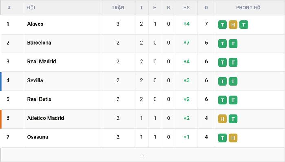Click Osasuna's yellow H form badge
Viewport: 285px width, 162px height.
pos(233,138)
